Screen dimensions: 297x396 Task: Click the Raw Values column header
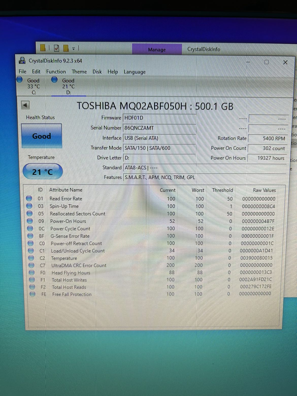(x=264, y=190)
